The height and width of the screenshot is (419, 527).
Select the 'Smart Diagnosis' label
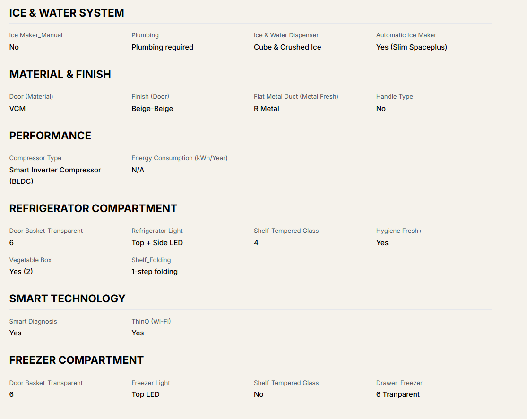[x=33, y=322]
